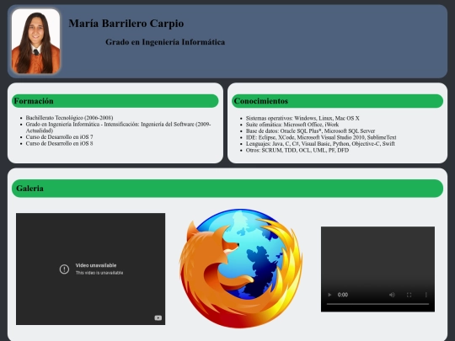Click the Galeria section header

pyautogui.click(x=227, y=189)
